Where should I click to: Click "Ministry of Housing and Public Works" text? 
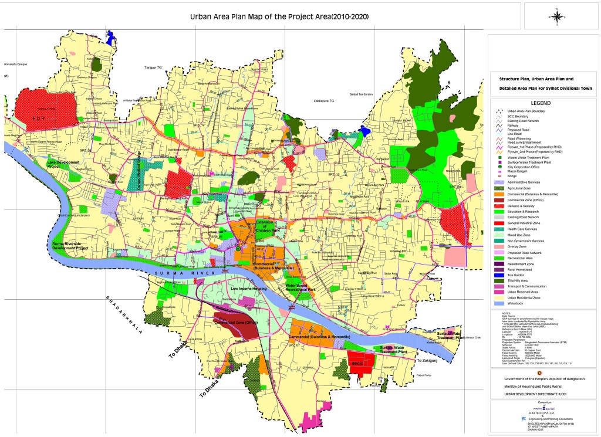(x=532, y=387)
